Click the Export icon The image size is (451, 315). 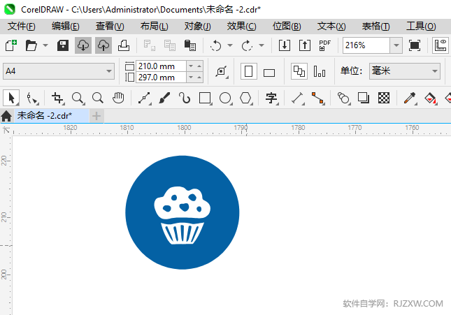coord(305,45)
